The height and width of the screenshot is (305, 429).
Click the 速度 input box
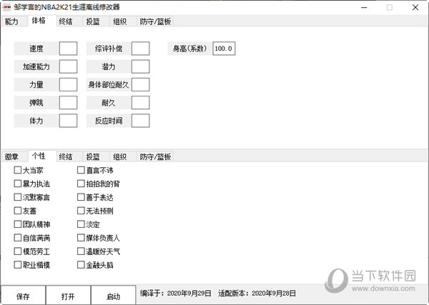pos(68,49)
